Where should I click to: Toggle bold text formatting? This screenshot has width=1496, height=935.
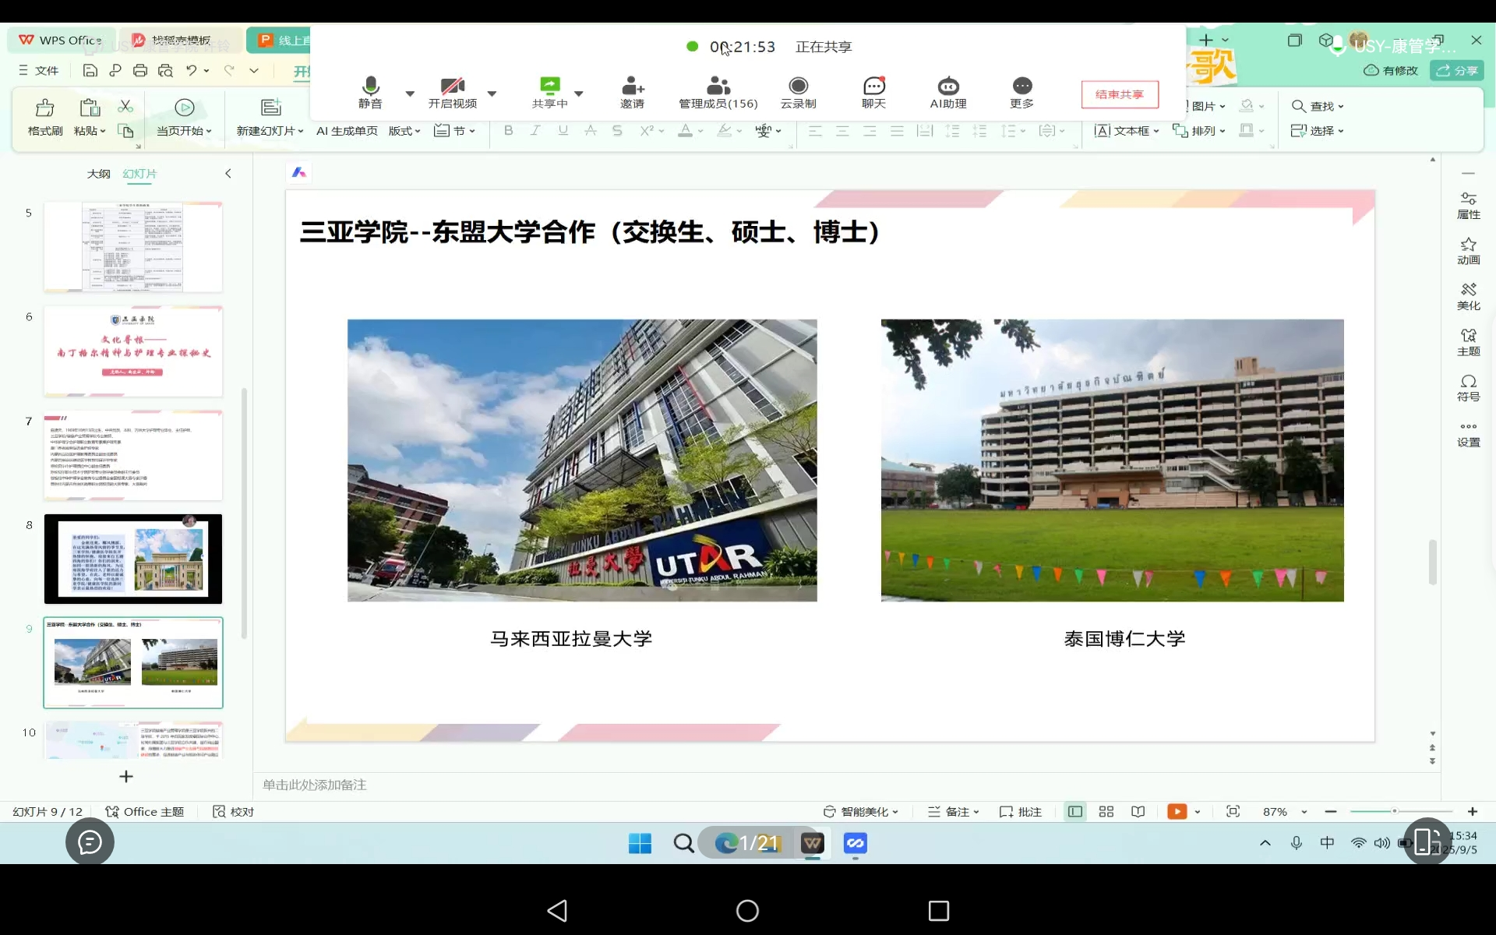508,131
